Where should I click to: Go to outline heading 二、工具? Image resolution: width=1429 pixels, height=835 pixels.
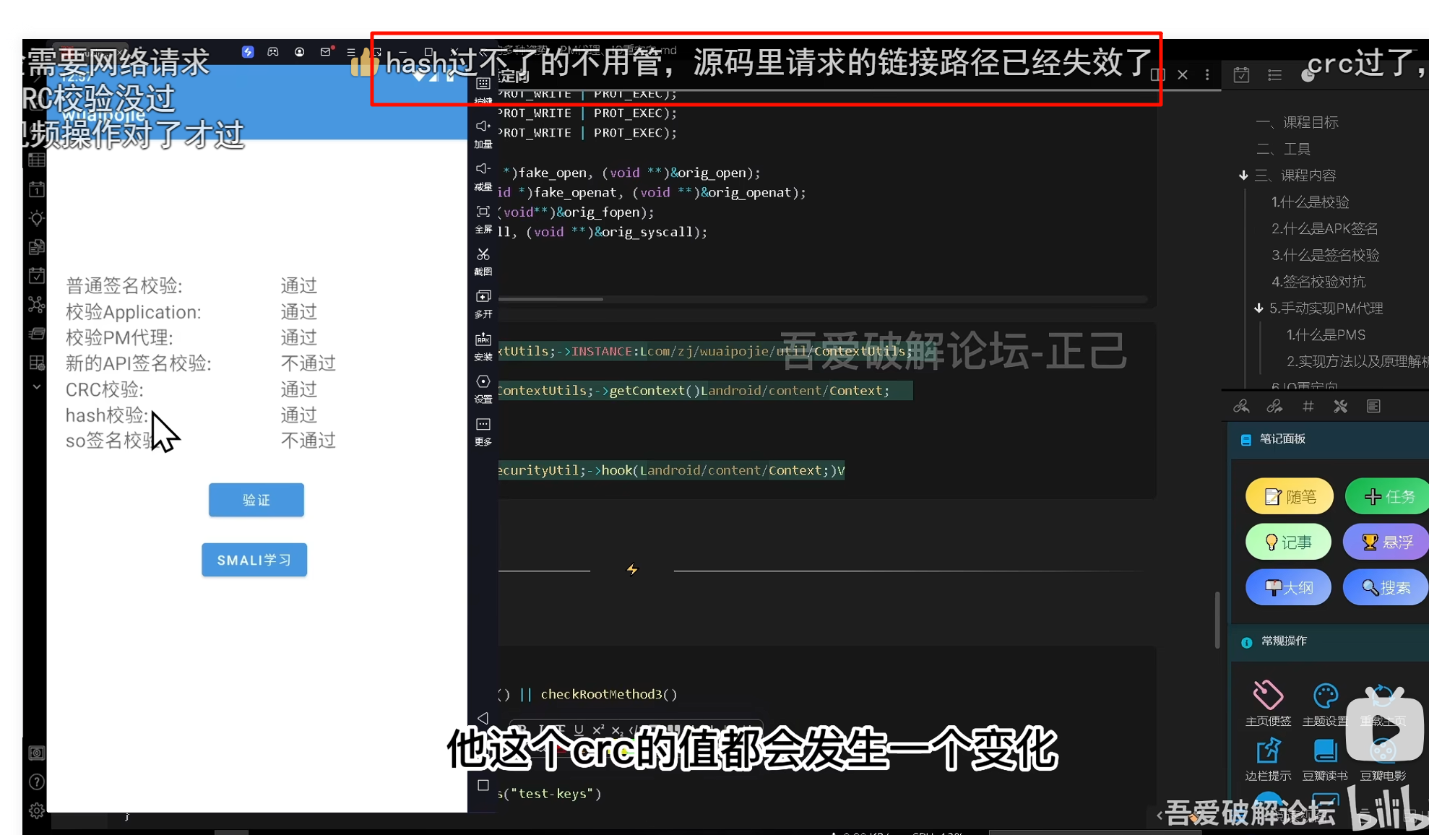(1284, 149)
